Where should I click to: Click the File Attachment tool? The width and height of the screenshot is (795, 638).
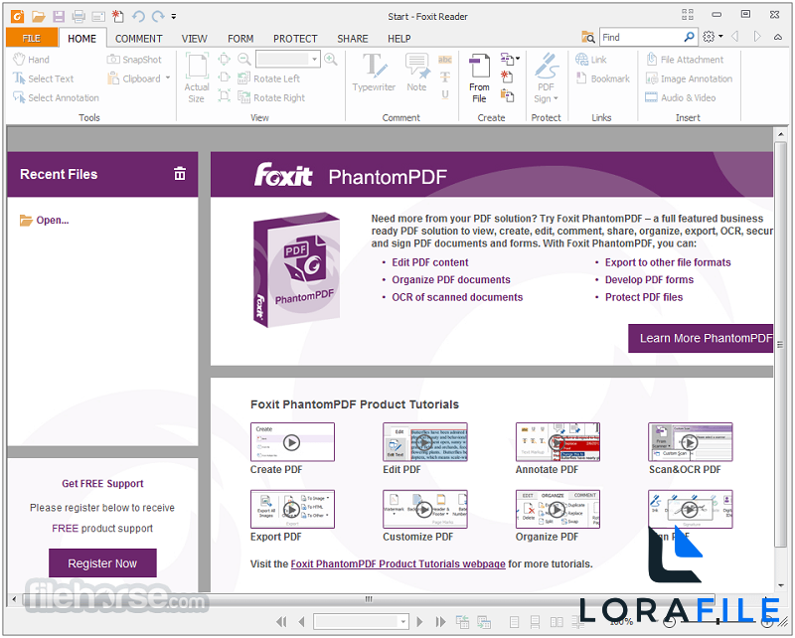click(685, 60)
